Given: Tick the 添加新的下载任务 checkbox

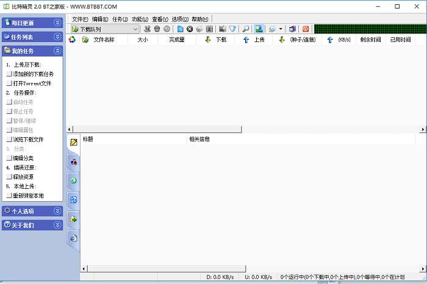Looking at the screenshot, I should tap(9, 74).
